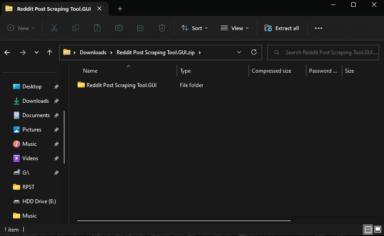Go back with the left arrow

click(7, 52)
